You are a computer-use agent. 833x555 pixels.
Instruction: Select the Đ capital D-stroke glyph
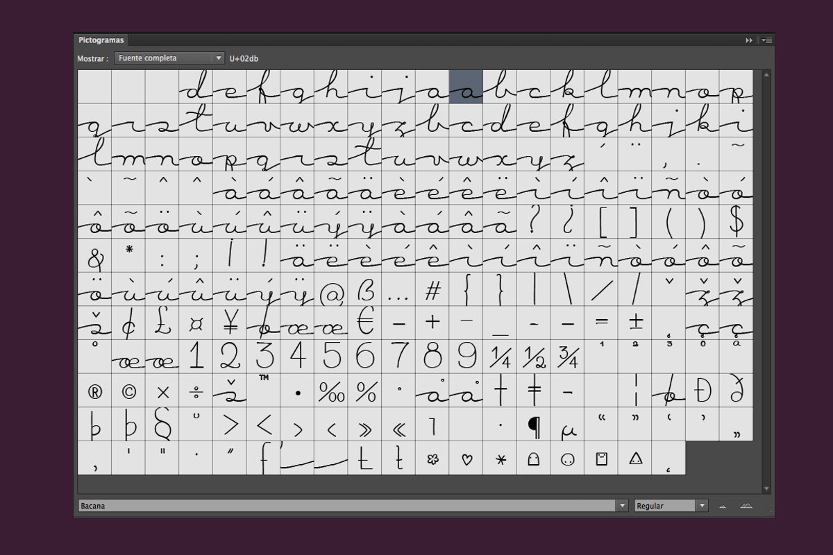(x=702, y=391)
